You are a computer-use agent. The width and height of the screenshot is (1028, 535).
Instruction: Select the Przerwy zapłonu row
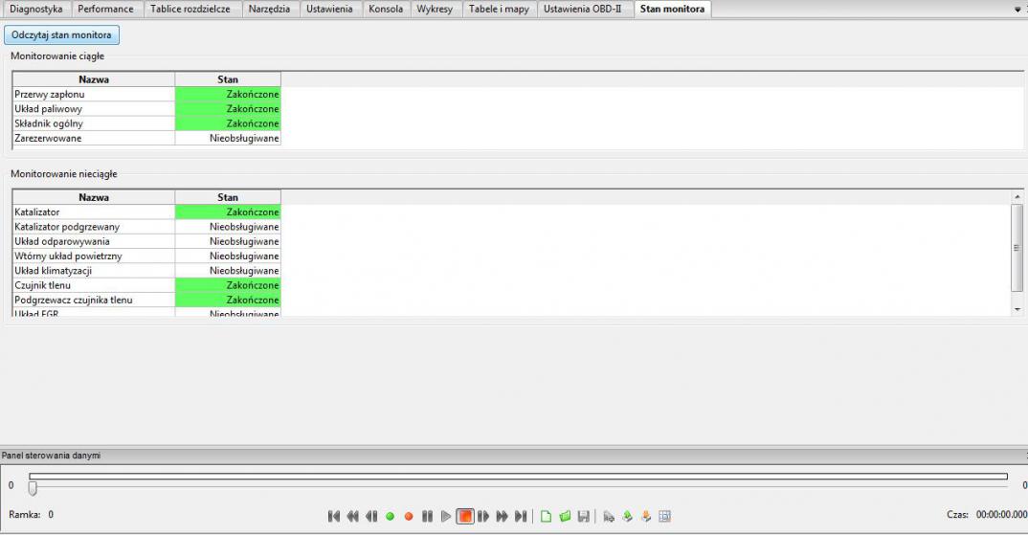(x=146, y=95)
